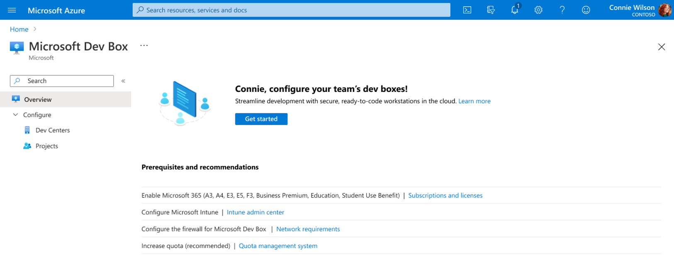Click the Get started button
The image size is (674, 272).
coord(261,119)
